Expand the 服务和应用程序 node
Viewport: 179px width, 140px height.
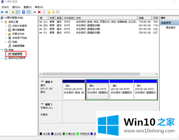coord(2,58)
